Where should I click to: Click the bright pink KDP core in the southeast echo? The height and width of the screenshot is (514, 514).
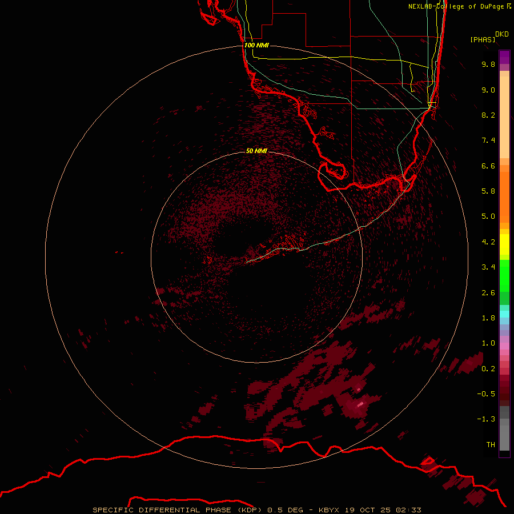pos(360,404)
